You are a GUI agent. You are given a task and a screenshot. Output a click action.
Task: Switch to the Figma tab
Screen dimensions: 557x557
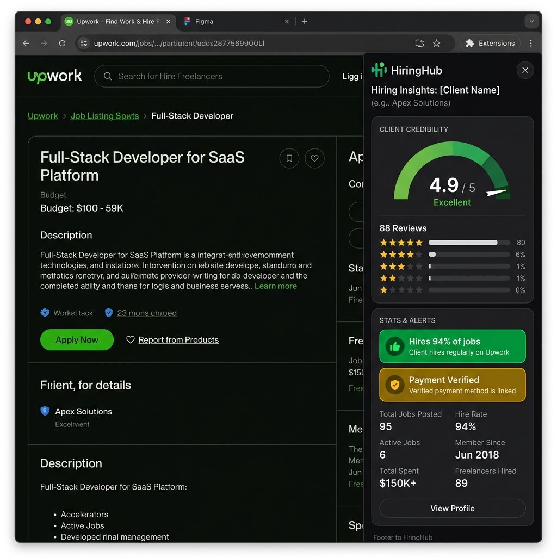tap(234, 21)
